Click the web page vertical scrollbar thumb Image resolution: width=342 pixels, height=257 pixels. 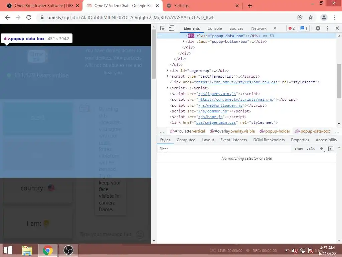[154, 54]
